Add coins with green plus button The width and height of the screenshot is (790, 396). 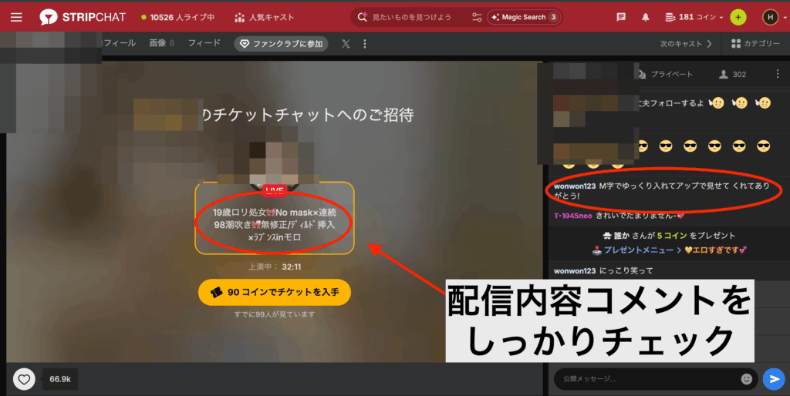pos(738,17)
